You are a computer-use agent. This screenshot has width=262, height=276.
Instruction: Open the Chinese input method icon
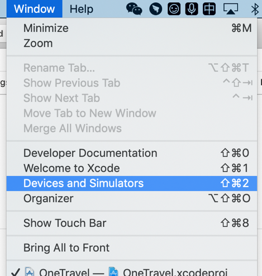209,9
